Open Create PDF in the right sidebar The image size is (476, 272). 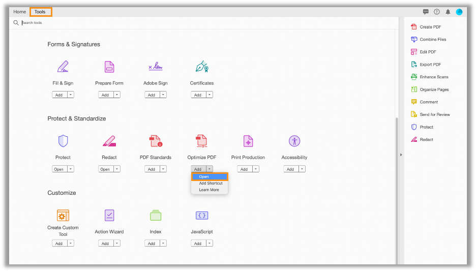(x=426, y=27)
